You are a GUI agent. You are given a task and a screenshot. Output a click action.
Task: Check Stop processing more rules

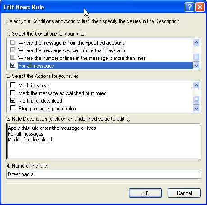[x=13, y=108]
